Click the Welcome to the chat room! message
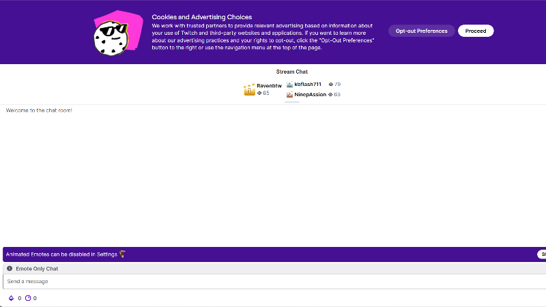Image resolution: width=546 pixels, height=307 pixels. [39, 111]
